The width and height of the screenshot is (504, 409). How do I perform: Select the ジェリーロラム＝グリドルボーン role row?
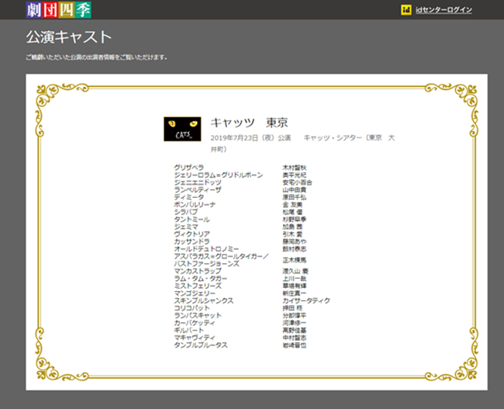tap(219, 175)
